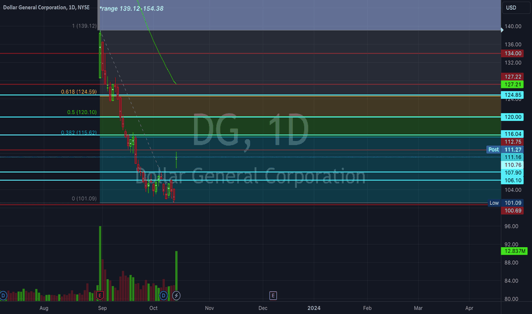Click the 96.00 tick on the price scale
Screen dimensions: 532x314
click(x=511, y=227)
